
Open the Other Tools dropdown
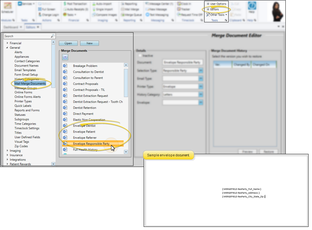[x=217, y=15]
